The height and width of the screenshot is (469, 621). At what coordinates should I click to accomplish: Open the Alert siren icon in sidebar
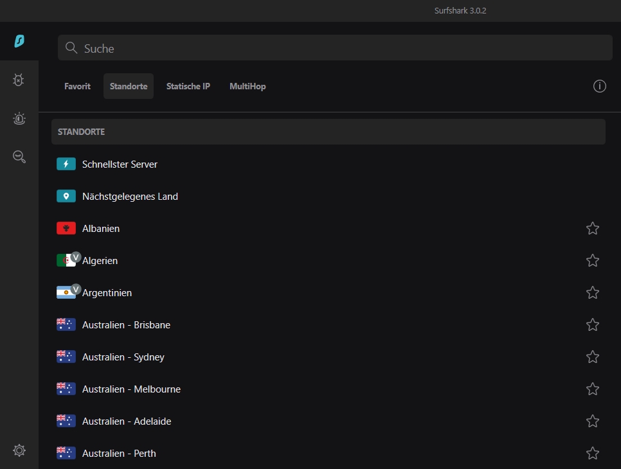[x=19, y=118]
